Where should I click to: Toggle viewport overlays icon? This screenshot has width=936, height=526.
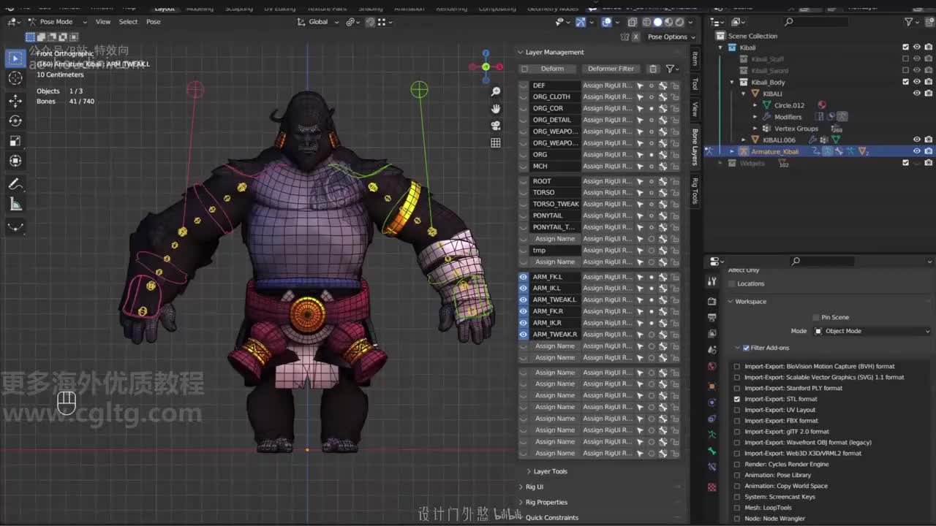606,22
